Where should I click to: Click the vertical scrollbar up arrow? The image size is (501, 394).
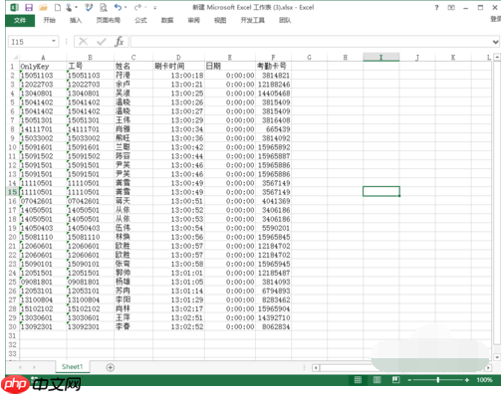coord(497,58)
